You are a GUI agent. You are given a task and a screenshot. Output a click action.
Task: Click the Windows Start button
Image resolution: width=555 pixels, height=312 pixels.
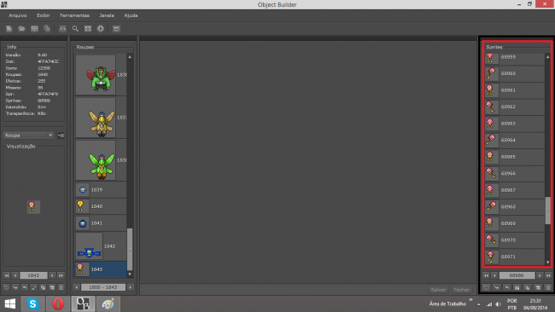coord(10,303)
